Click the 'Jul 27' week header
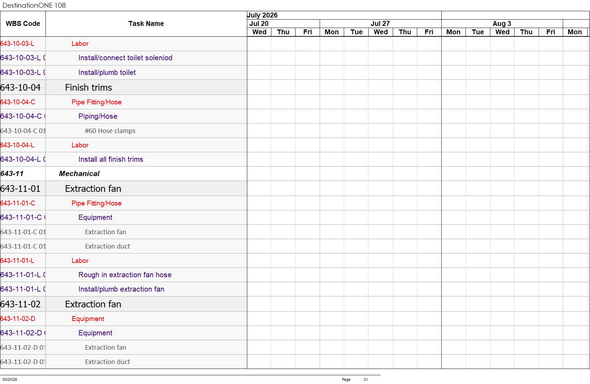The height and width of the screenshot is (384, 590). (x=380, y=23)
